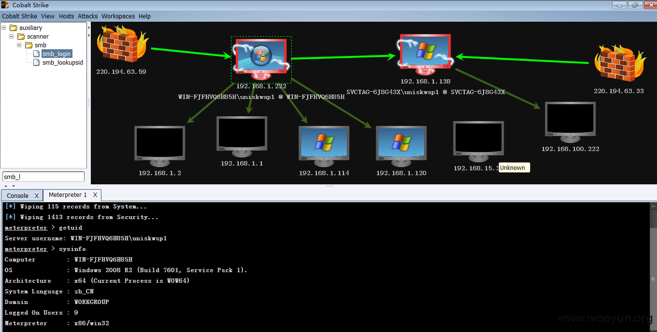Open the View menu

48,16
